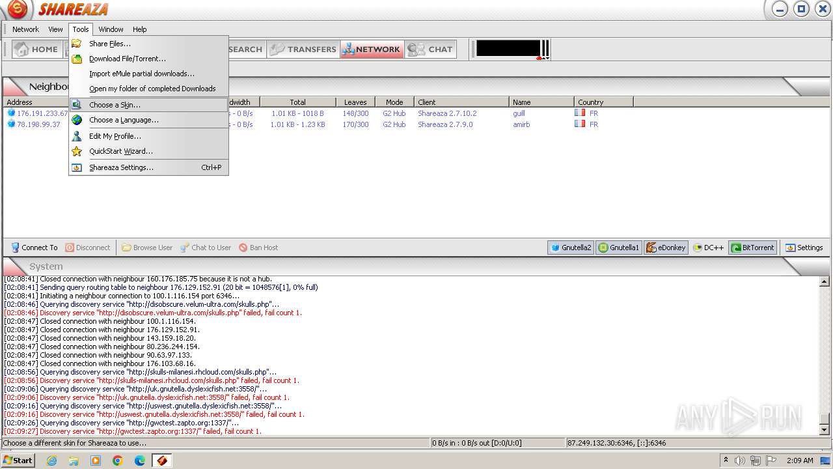This screenshot has height=469, width=833.
Task: Switch to the Transfers tab
Action: tap(303, 49)
